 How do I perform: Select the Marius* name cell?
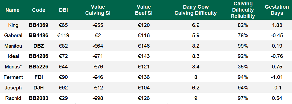pyautogui.click(x=13, y=67)
